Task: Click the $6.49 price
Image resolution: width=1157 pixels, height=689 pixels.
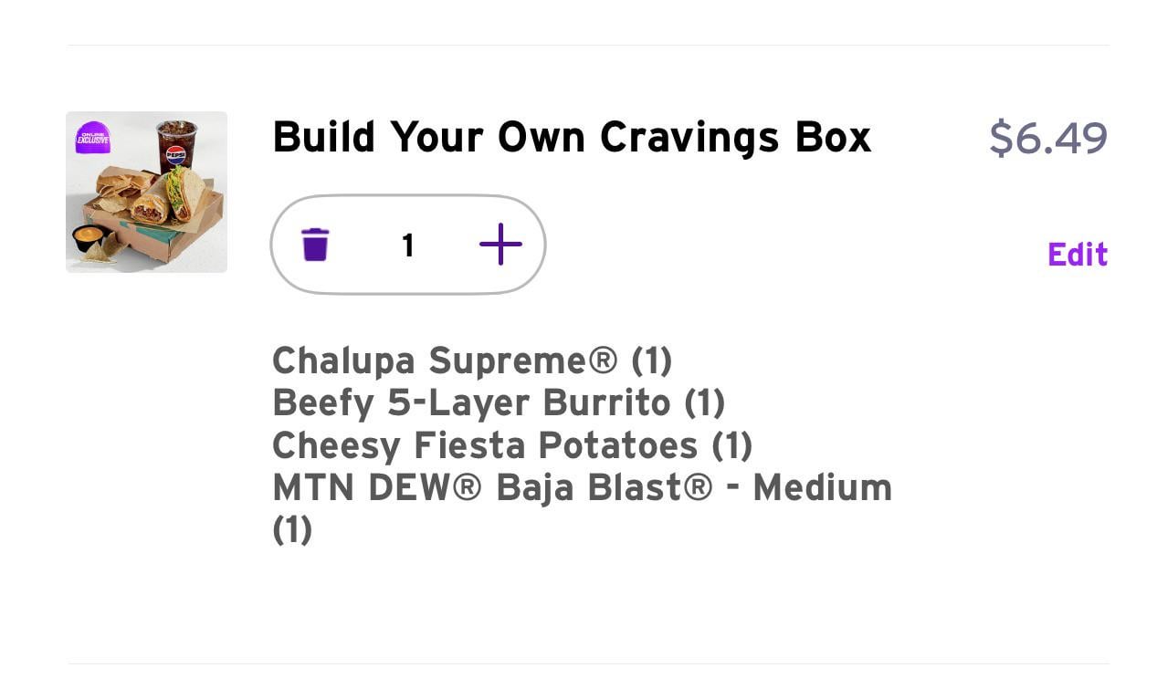Action: (x=1048, y=139)
